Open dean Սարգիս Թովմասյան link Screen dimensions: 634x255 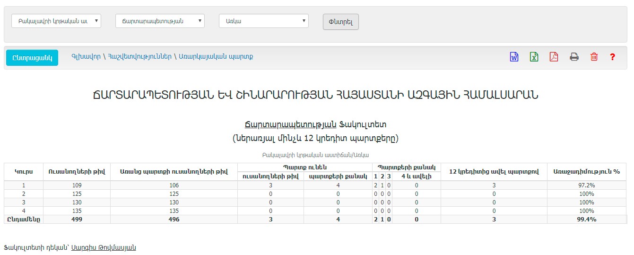click(104, 247)
